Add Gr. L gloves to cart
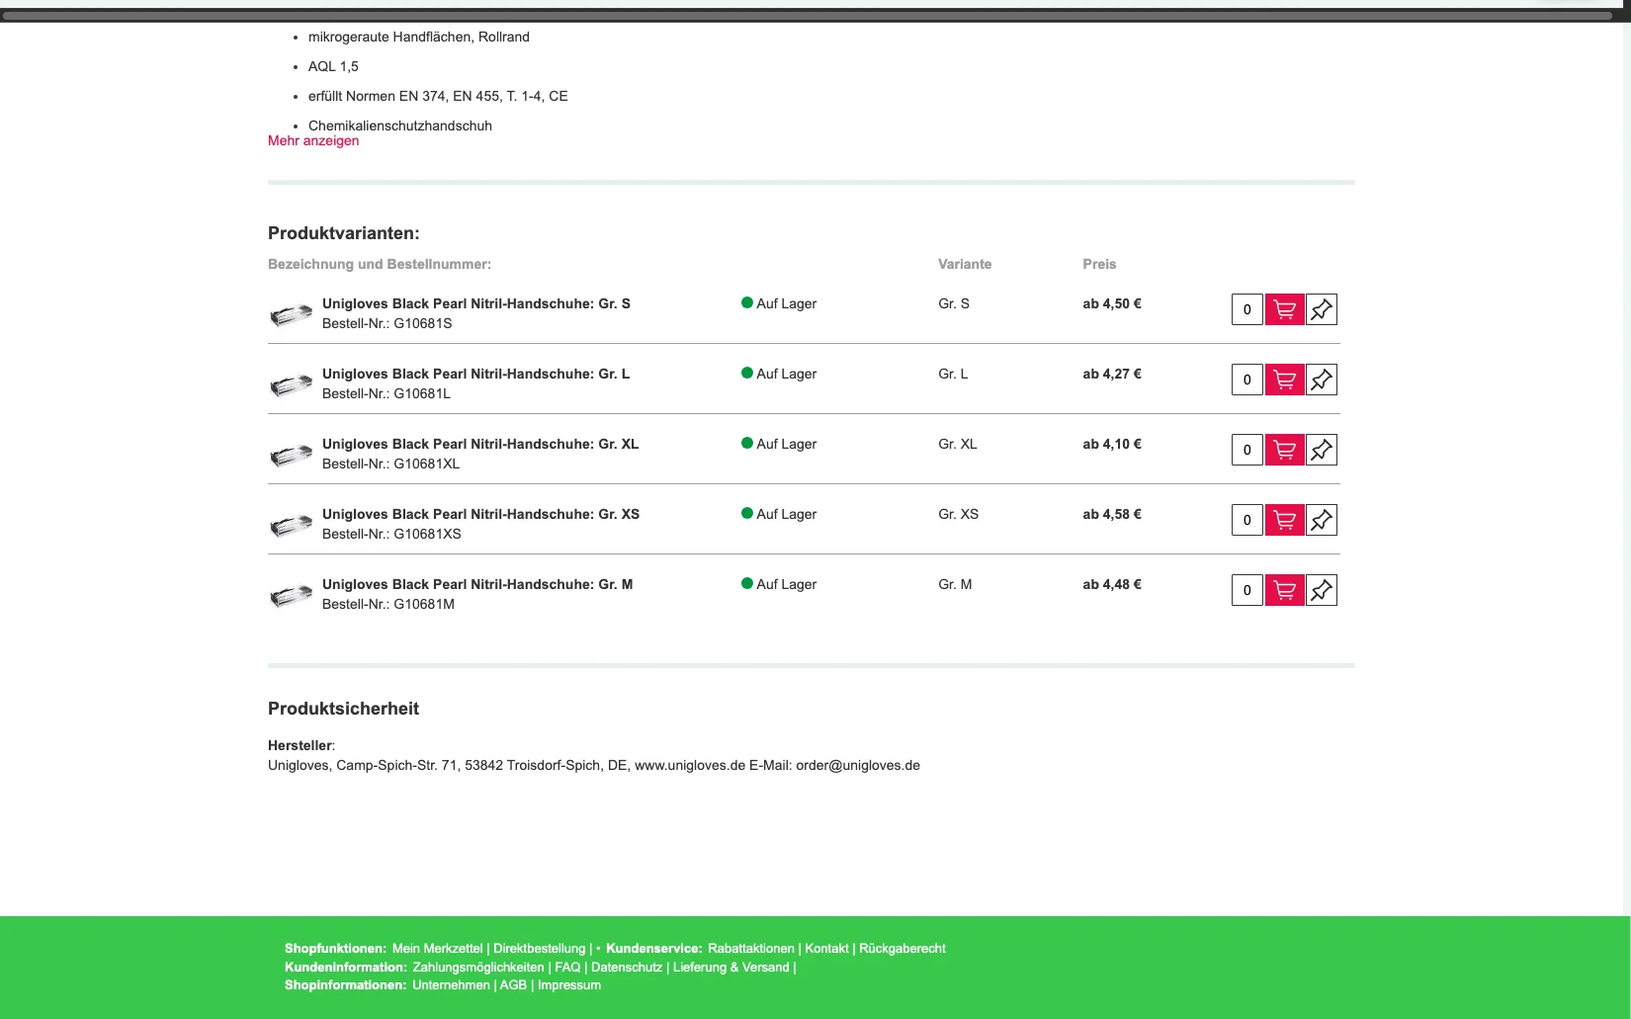 pyautogui.click(x=1284, y=380)
